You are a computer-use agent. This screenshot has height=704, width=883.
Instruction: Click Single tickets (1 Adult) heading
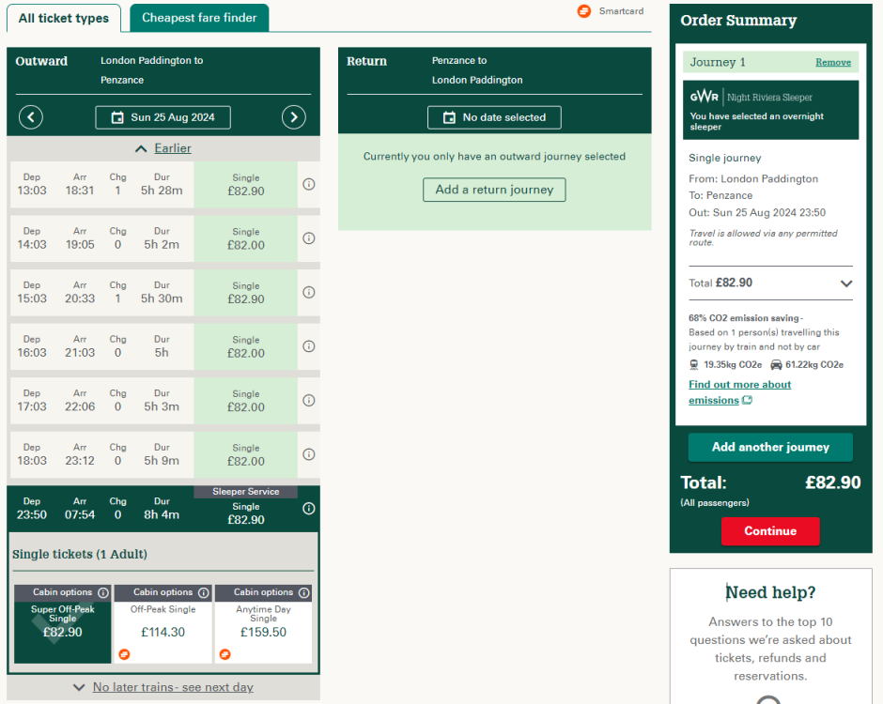tap(80, 555)
